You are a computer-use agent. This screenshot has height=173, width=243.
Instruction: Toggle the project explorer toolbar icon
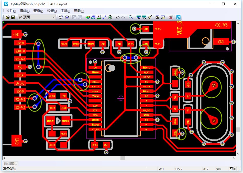coord(163,17)
